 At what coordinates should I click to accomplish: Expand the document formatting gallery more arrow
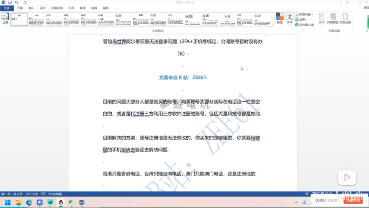[x=272, y=24]
